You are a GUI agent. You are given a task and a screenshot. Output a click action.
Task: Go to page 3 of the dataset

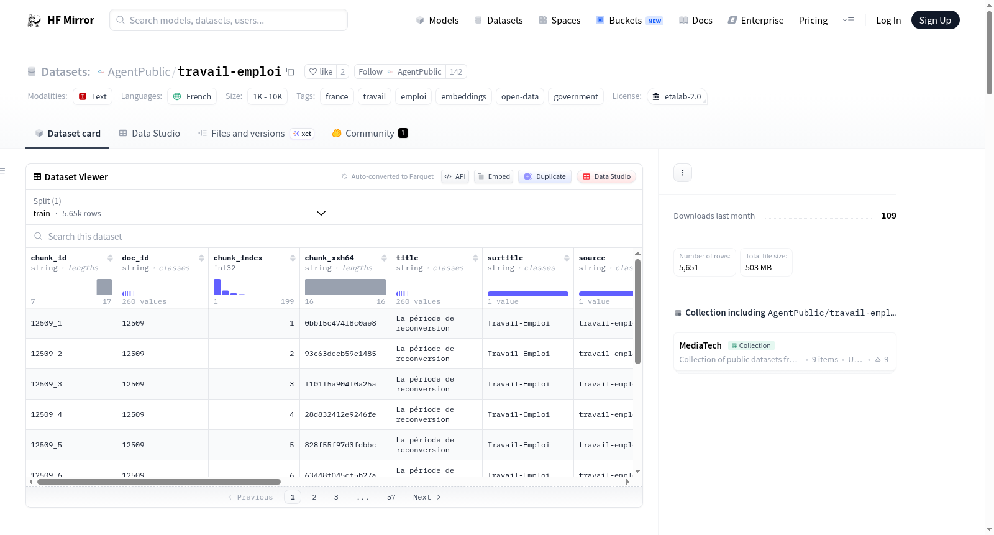(x=336, y=497)
